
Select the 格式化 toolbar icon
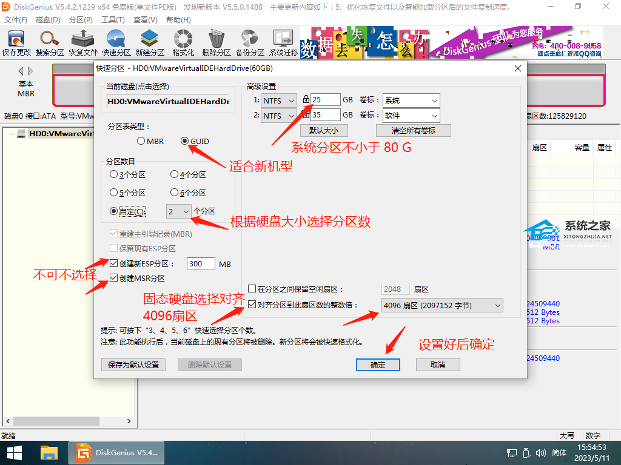183,43
